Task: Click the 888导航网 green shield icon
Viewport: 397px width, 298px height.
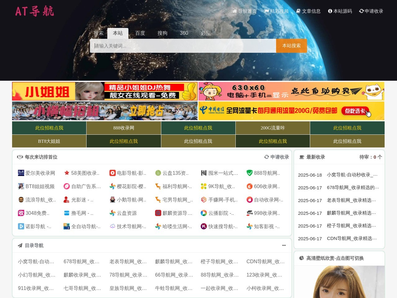Action: pyautogui.click(x=250, y=173)
